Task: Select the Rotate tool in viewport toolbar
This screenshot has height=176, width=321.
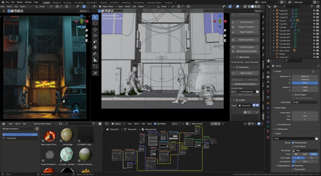Action: 95,36
